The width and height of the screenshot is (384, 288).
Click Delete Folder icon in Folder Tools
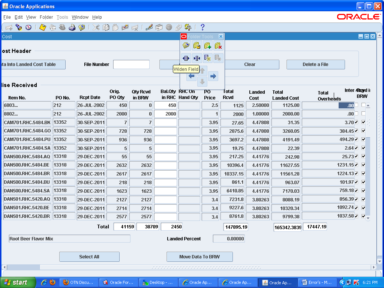click(218, 45)
